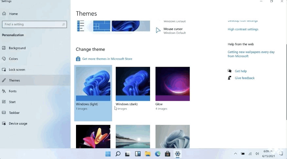Launch Microsoft Edge from the taskbar
The height and width of the screenshot is (159, 287).
(158, 154)
